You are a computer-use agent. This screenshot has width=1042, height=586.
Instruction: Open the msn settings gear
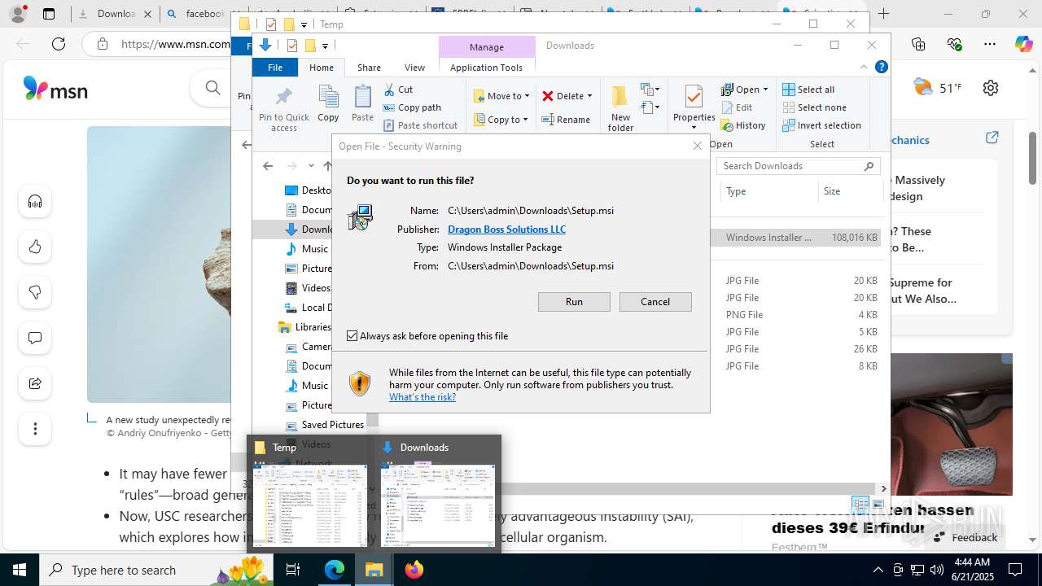tap(990, 88)
